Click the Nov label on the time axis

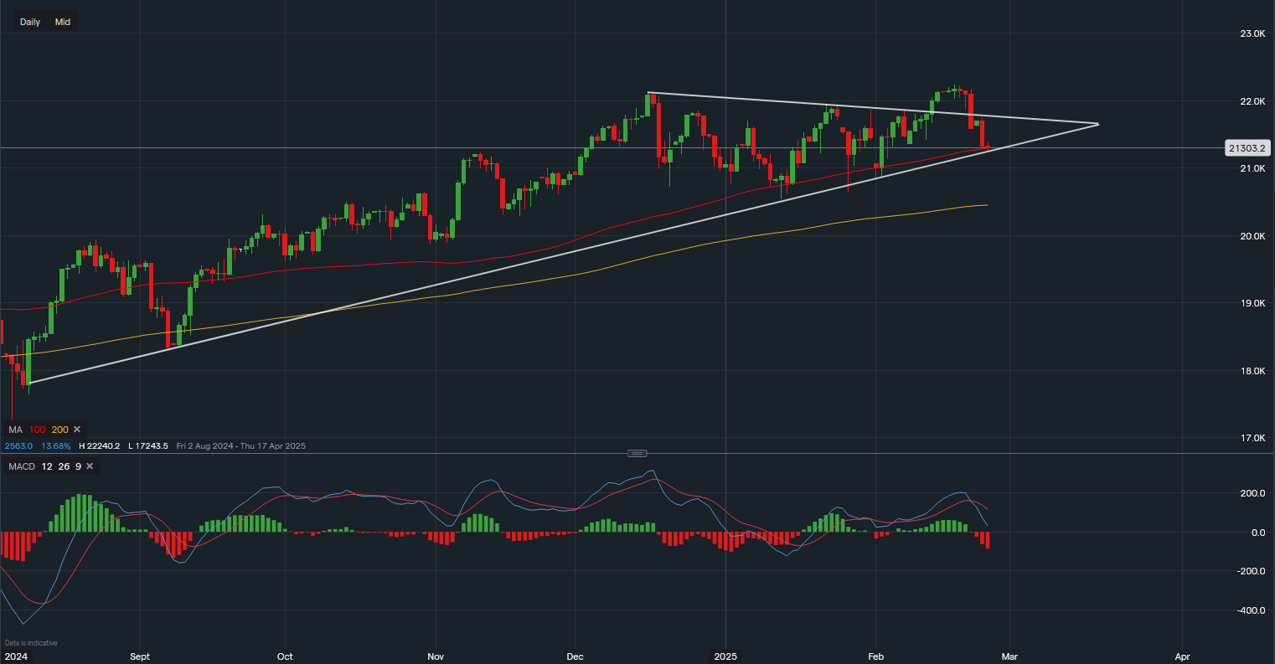tap(436, 657)
